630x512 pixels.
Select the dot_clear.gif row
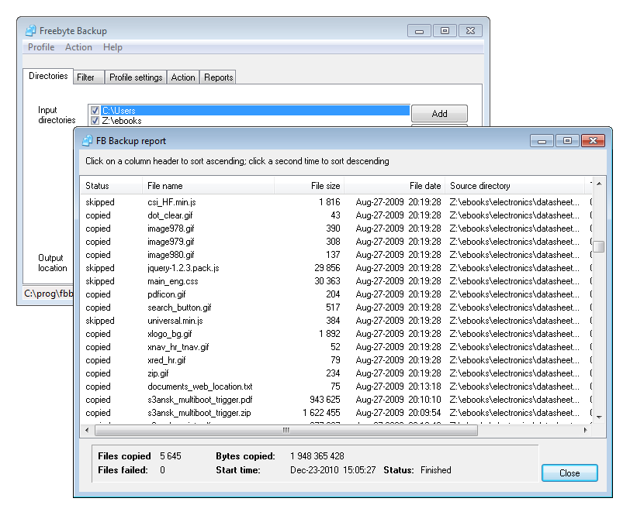tap(336, 215)
